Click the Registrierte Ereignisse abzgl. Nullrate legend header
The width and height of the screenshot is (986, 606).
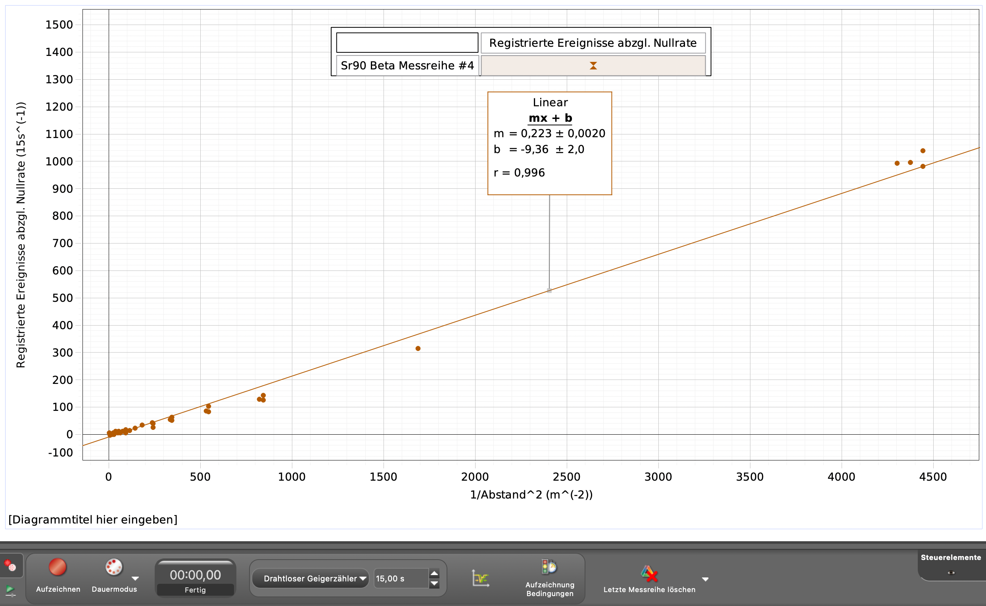pyautogui.click(x=593, y=43)
